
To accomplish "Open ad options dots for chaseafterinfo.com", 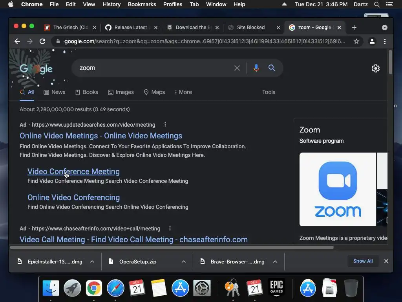I will pyautogui.click(x=170, y=228).
